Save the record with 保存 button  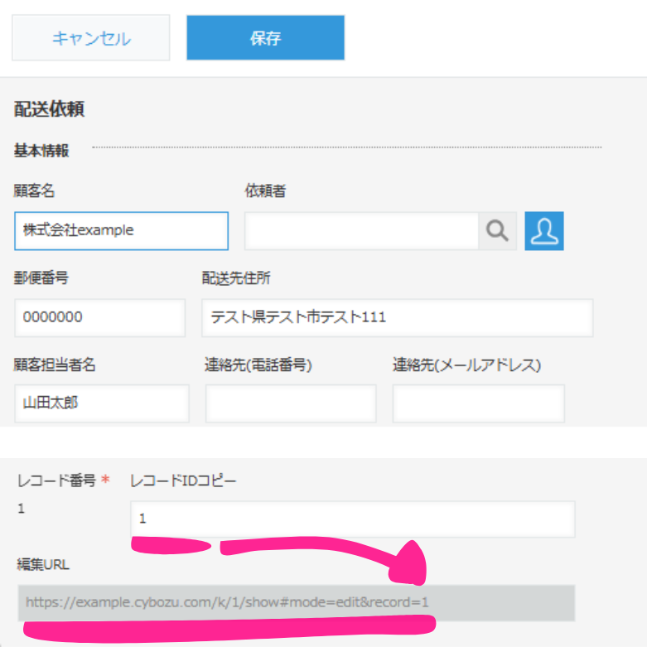(265, 38)
